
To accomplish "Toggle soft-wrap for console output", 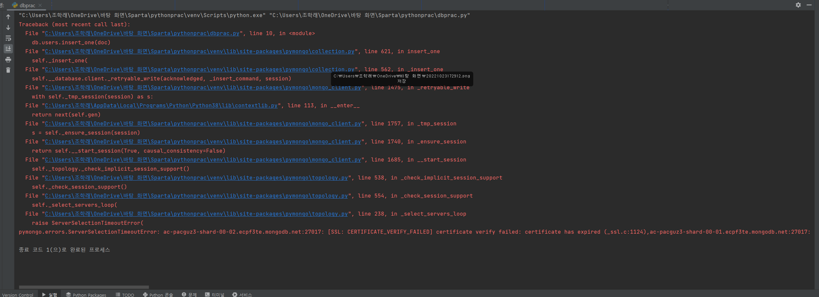I will pyautogui.click(x=8, y=38).
